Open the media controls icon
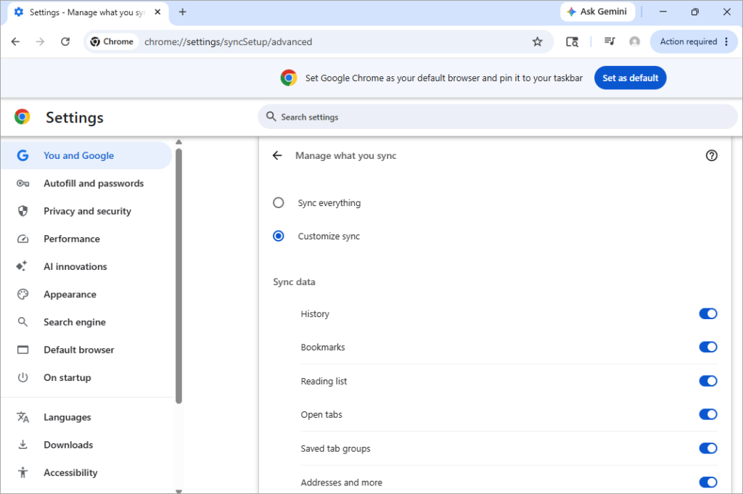This screenshot has height=494, width=743. tap(609, 41)
